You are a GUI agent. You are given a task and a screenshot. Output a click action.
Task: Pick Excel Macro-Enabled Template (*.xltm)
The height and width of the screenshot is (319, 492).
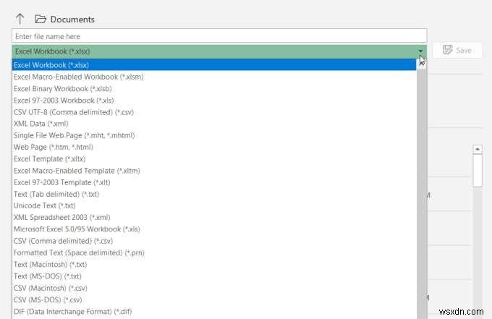click(214, 171)
